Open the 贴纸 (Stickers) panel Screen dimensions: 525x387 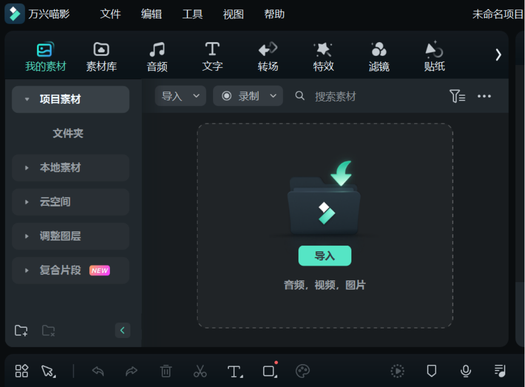point(434,55)
